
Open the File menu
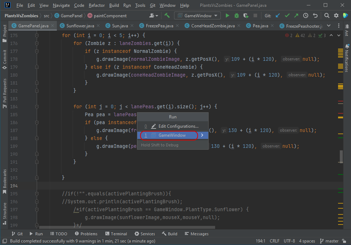pyautogui.click(x=20, y=5)
